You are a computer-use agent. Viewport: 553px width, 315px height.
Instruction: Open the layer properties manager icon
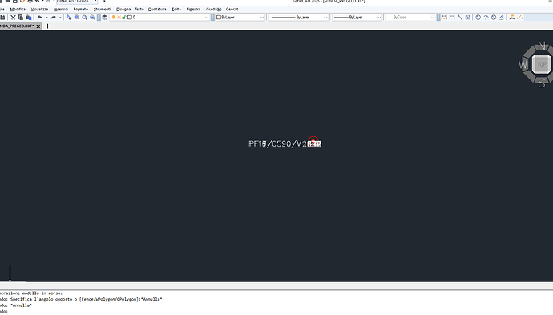105,18
